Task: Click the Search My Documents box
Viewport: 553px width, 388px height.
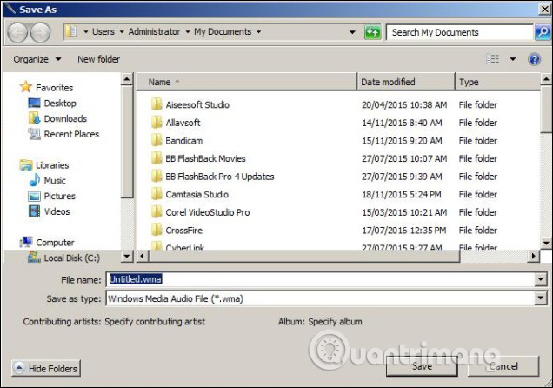Action: pyautogui.click(x=460, y=32)
